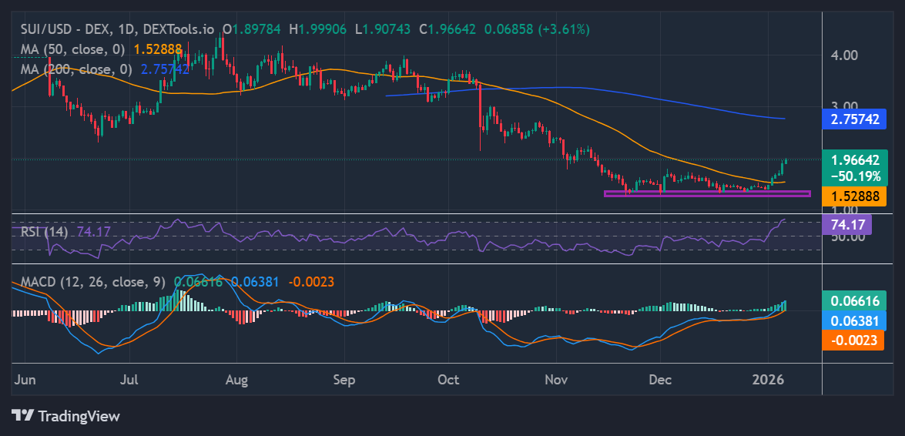Viewport: 905px width, 436px height.
Task: Click the Oct label on time axis
Action: click(x=447, y=380)
